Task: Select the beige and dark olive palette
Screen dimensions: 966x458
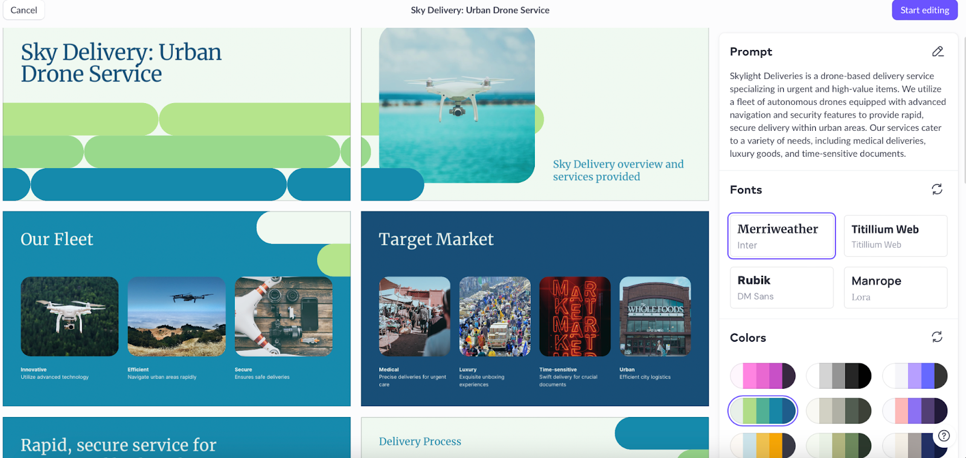Action: click(x=839, y=411)
